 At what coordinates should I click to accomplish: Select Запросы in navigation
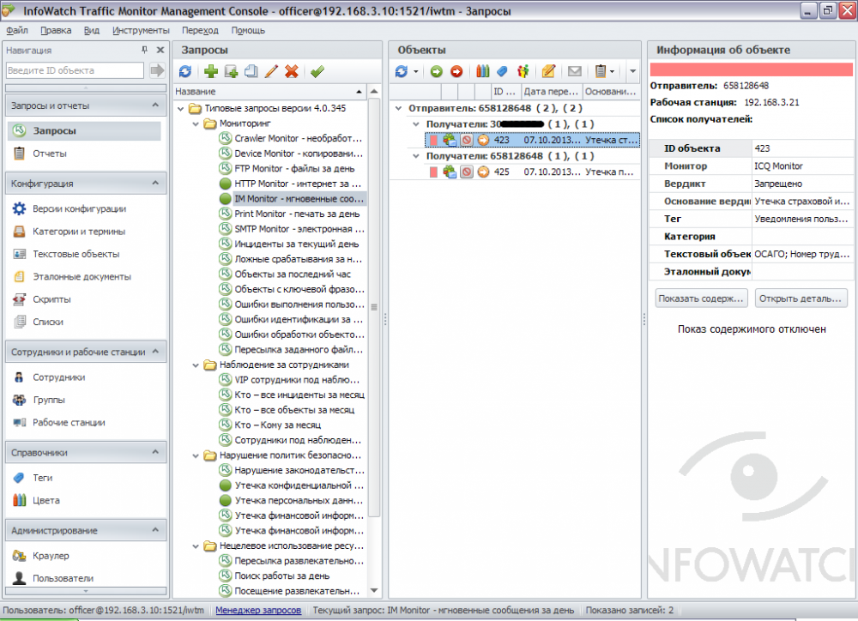85,130
